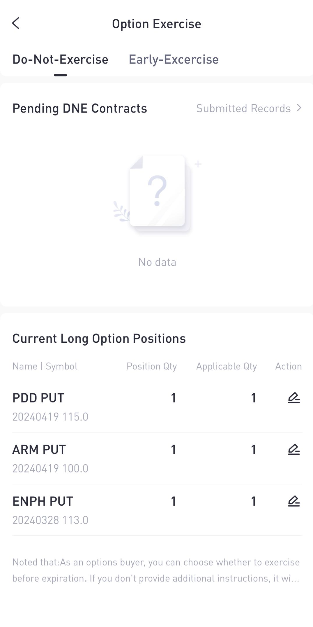The image size is (313, 627).
Task: Tap the Pending DNE Contracts heading
Action: [x=79, y=108]
